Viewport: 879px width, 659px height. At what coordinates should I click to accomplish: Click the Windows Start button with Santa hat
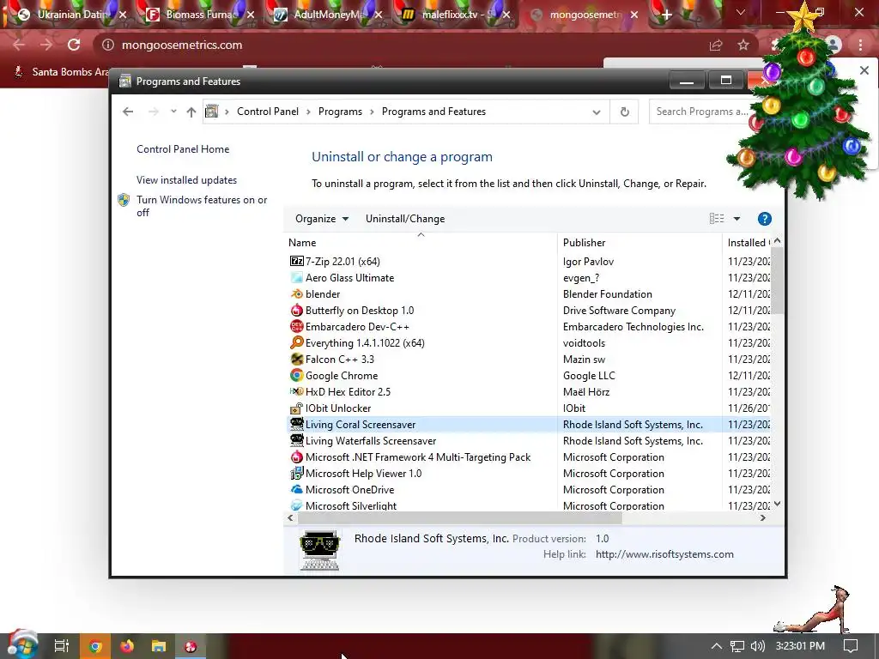[x=21, y=644]
